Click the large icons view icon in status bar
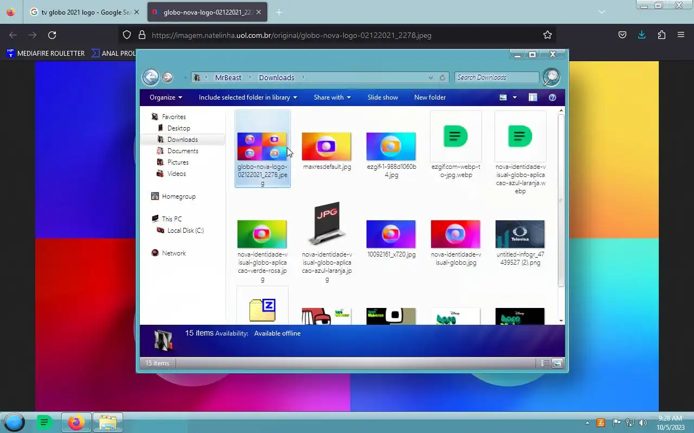 tap(557, 363)
